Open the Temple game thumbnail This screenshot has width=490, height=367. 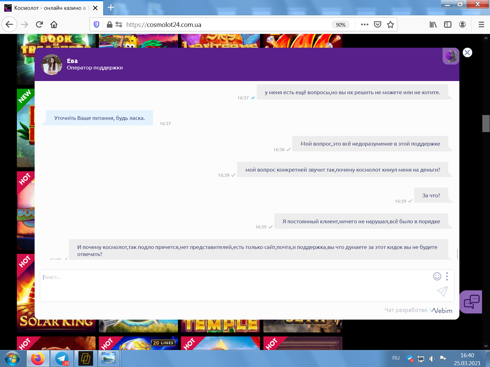click(x=221, y=326)
